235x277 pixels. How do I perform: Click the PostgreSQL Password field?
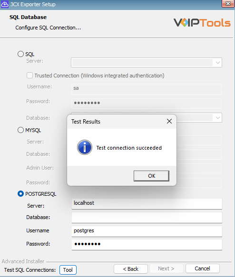[x=147, y=245]
